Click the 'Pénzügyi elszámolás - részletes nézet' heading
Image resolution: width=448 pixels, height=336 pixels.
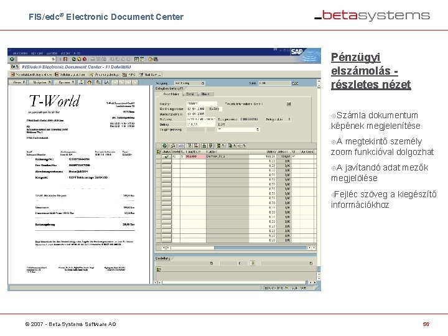371,71
